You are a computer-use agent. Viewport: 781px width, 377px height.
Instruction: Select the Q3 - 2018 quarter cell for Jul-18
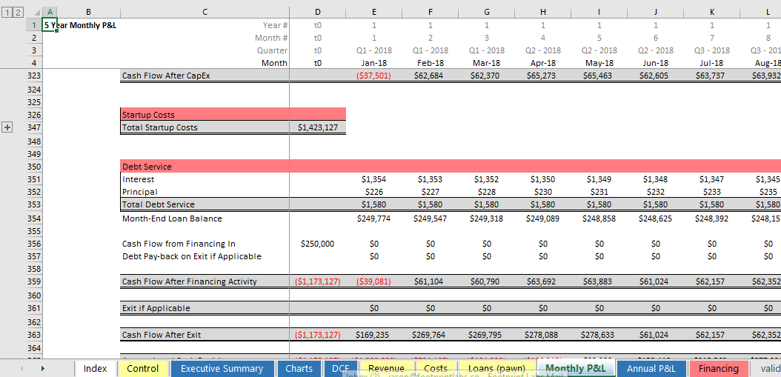(712, 50)
